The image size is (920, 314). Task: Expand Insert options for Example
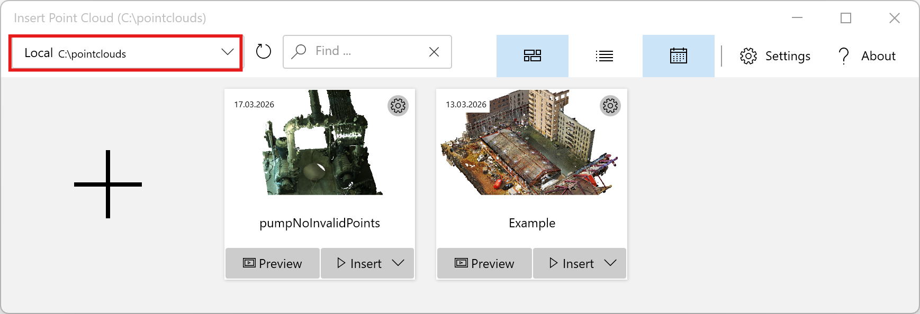point(610,263)
